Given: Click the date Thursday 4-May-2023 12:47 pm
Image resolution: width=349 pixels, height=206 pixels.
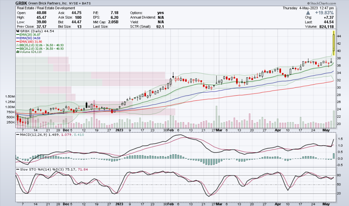Looking at the screenshot, I should pos(308,8).
